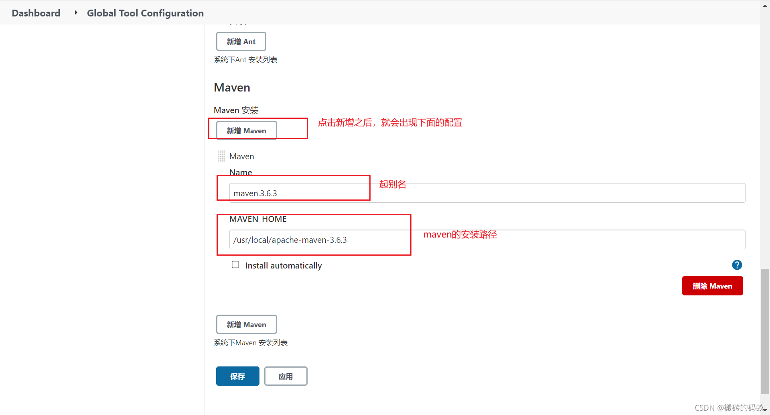Enable the Install automatically checkbox
The image size is (770, 415).
click(x=235, y=264)
